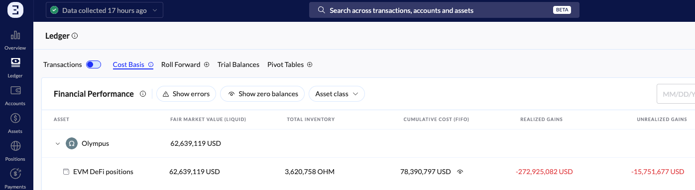Click the Financial Performance info icon
The image size is (695, 190).
(143, 94)
